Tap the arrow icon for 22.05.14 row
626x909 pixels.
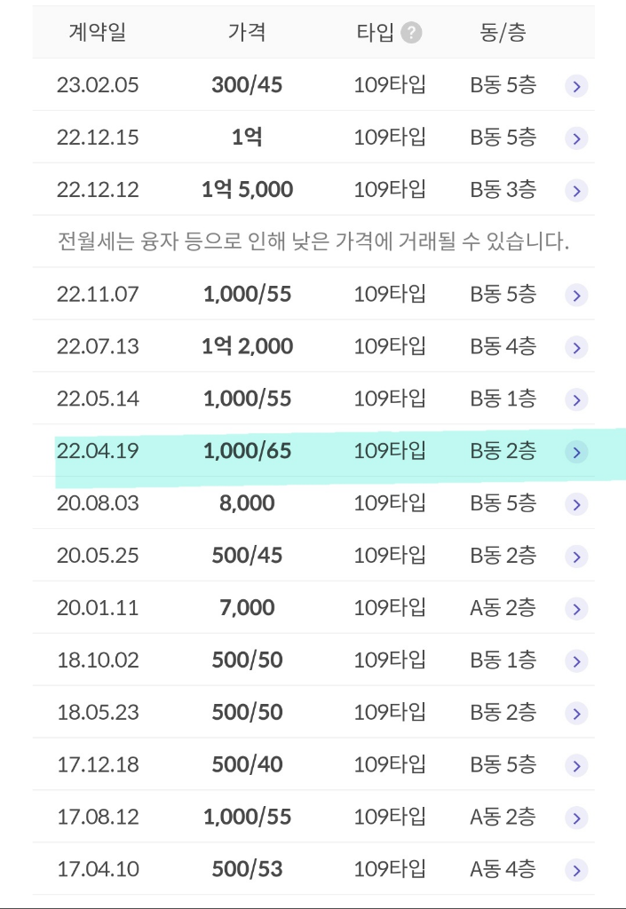(576, 400)
